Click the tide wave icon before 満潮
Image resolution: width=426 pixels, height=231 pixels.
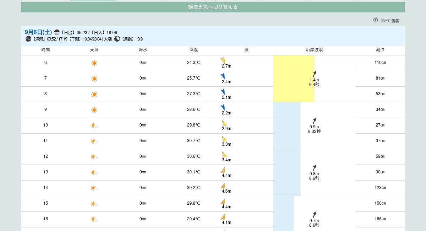(x=28, y=39)
